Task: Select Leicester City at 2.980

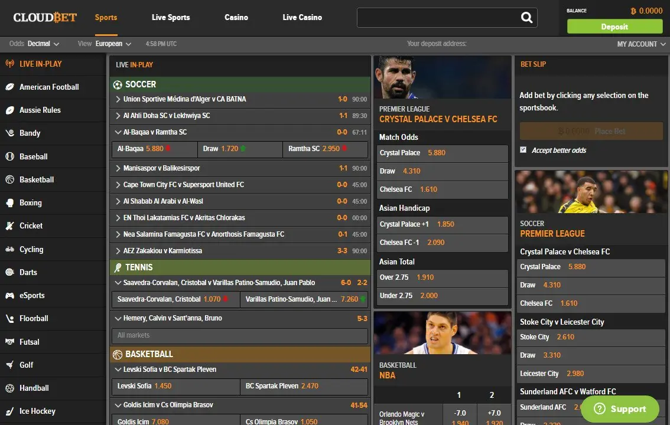Action: coord(591,374)
